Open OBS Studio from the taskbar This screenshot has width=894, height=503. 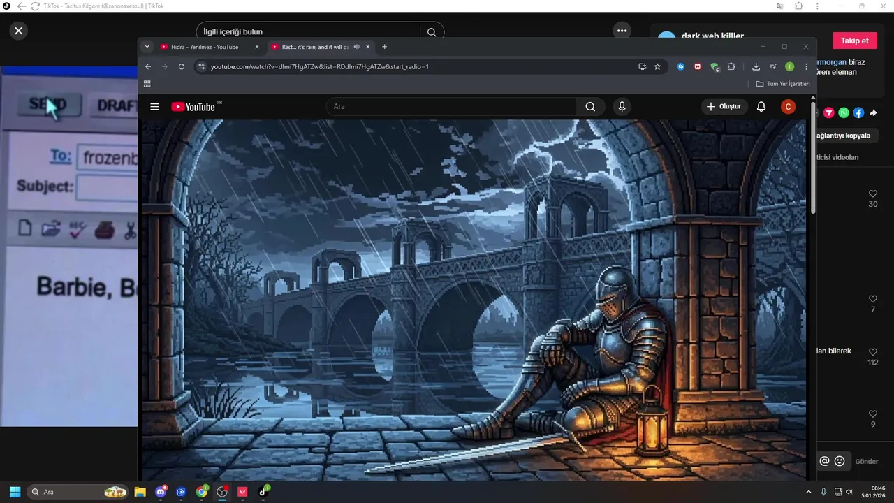pyautogui.click(x=222, y=492)
